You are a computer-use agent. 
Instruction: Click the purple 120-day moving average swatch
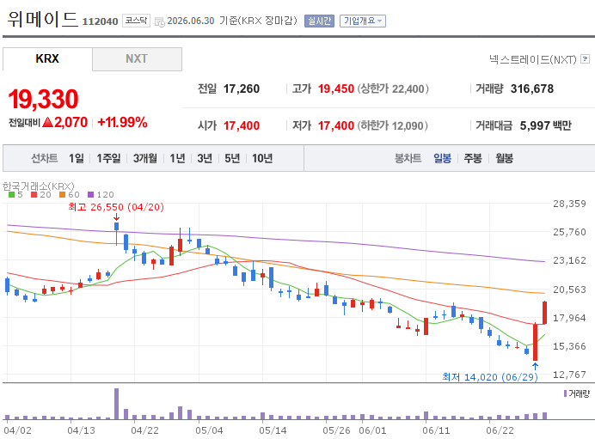pos(90,194)
